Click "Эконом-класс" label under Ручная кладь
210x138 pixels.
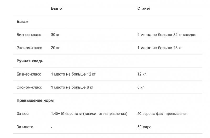tap(29, 87)
